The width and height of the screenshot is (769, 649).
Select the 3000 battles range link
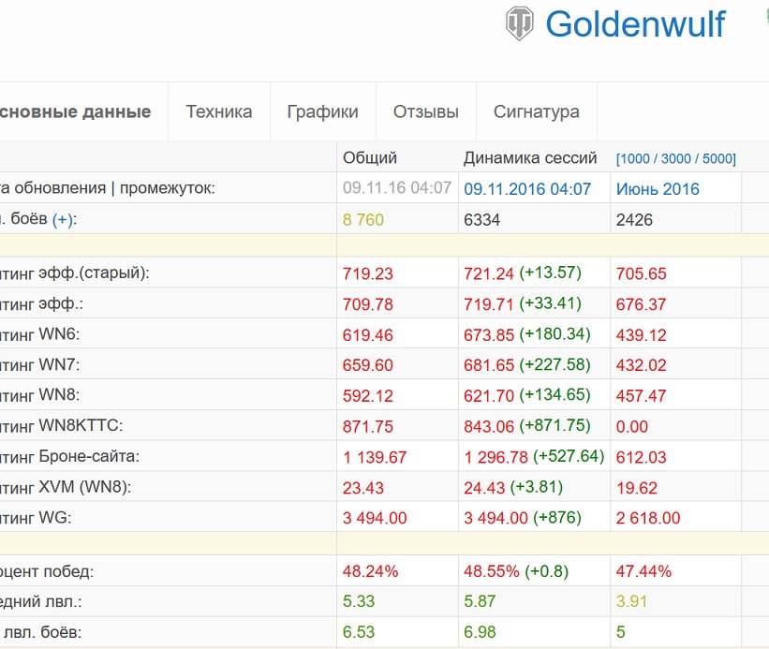pos(676,159)
